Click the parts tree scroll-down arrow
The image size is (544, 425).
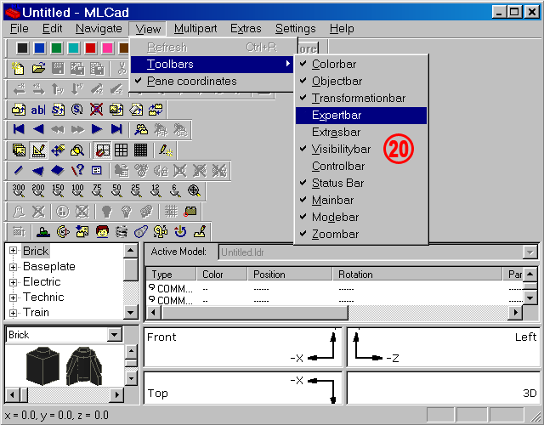pyautogui.click(x=130, y=312)
